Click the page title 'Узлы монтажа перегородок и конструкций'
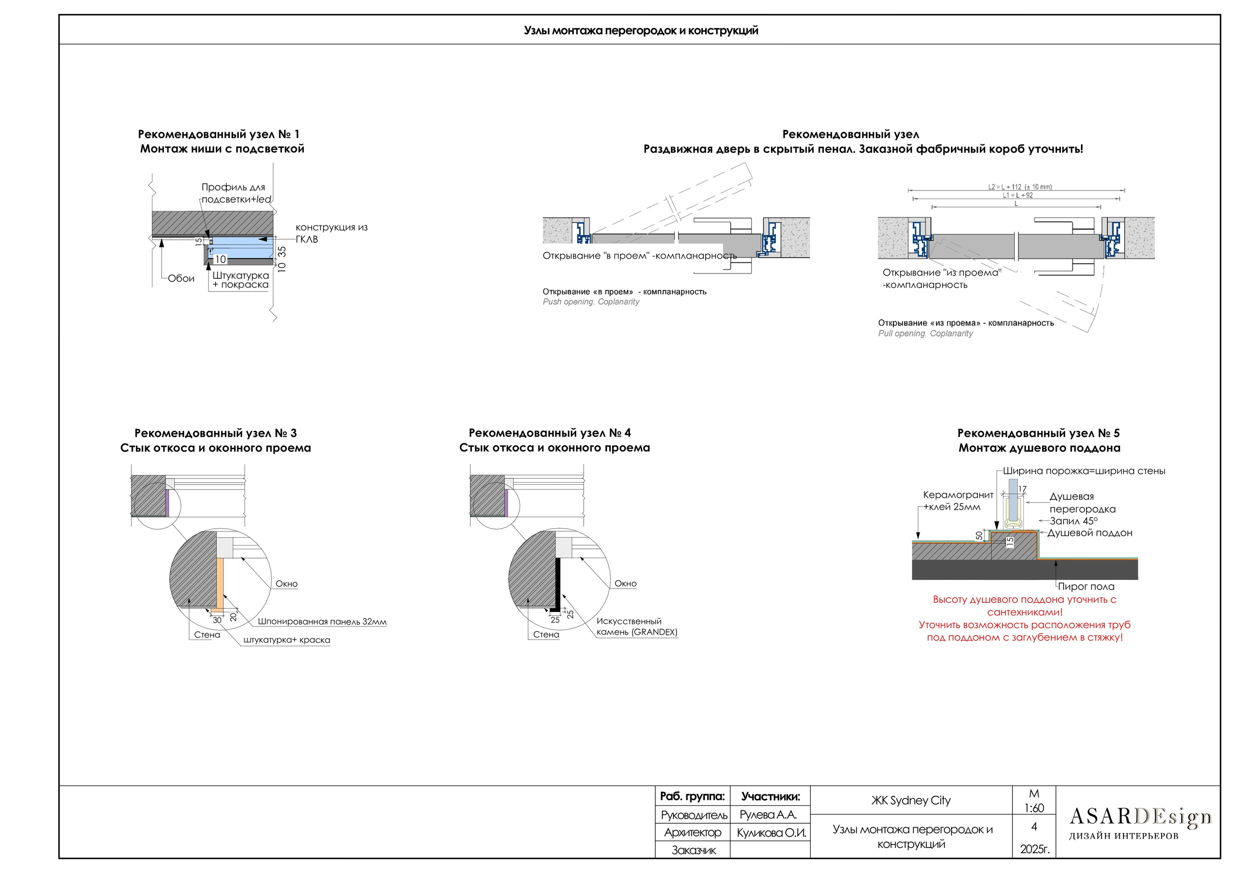This screenshot has height=873, width=1235. coord(641,31)
